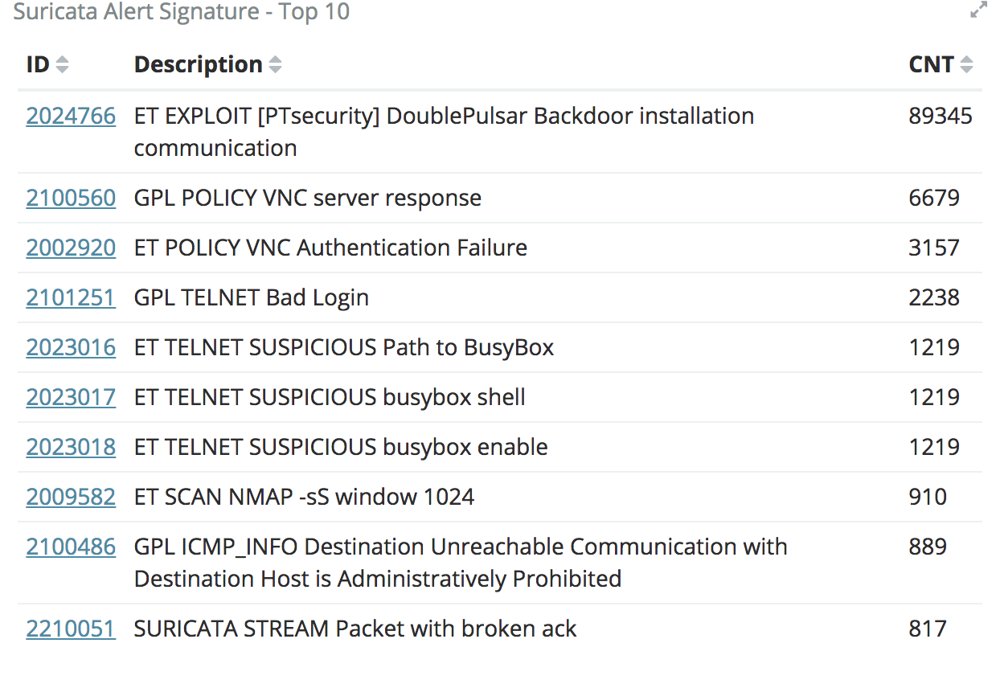The image size is (1000, 680).
Task: Sort table by the ID column arrows
Action: click(x=62, y=65)
